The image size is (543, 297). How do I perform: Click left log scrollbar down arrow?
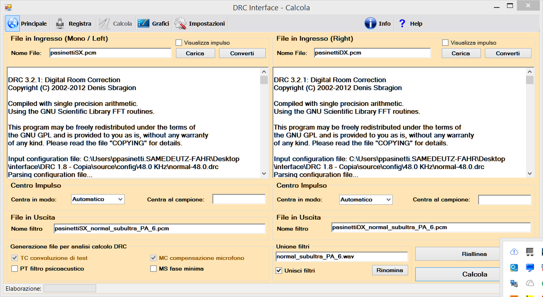coord(264,173)
